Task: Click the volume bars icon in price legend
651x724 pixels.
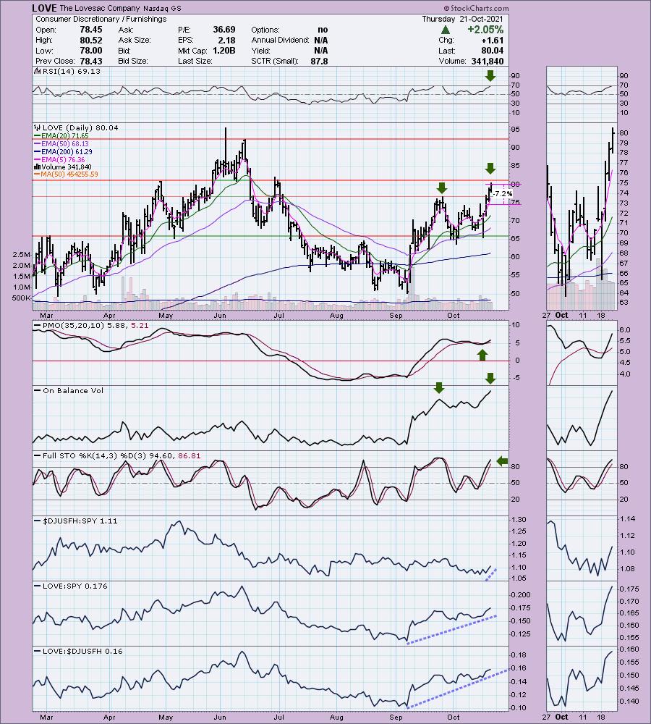Action: (x=38, y=167)
